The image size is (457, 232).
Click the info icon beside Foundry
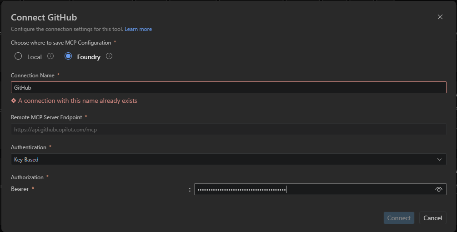[109, 56]
